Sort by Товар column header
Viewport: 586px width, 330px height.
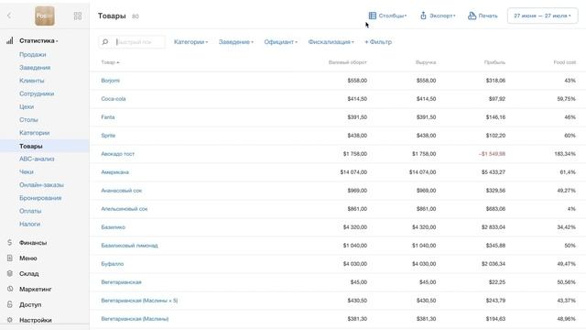[x=110, y=62]
